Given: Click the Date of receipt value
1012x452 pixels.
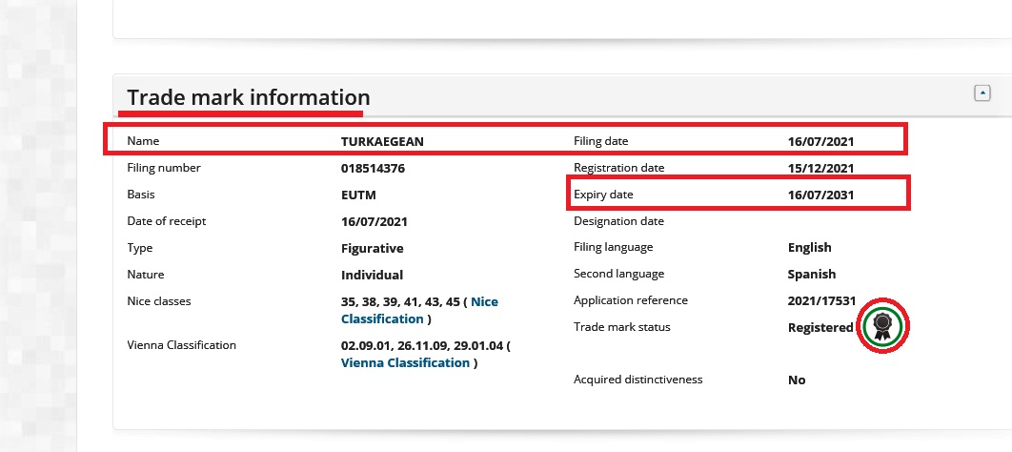Looking at the screenshot, I should click(374, 221).
